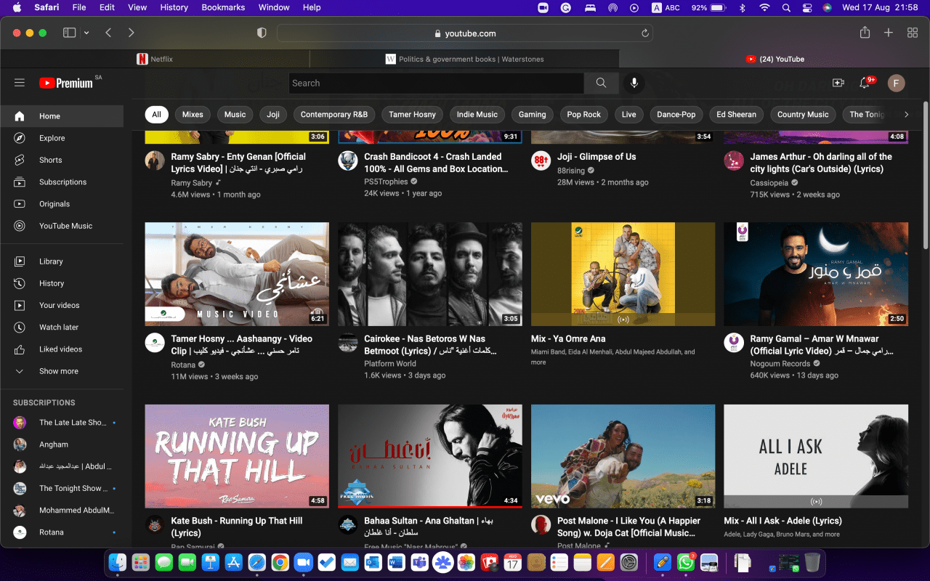Viewport: 930px width, 581px height.
Task: Click Safari's Share icon
Action: pyautogui.click(x=865, y=33)
